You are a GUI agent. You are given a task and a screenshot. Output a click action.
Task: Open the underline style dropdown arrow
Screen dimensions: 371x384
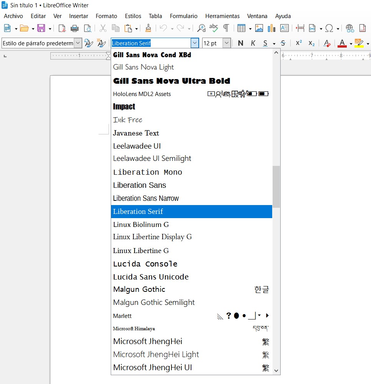(x=274, y=44)
